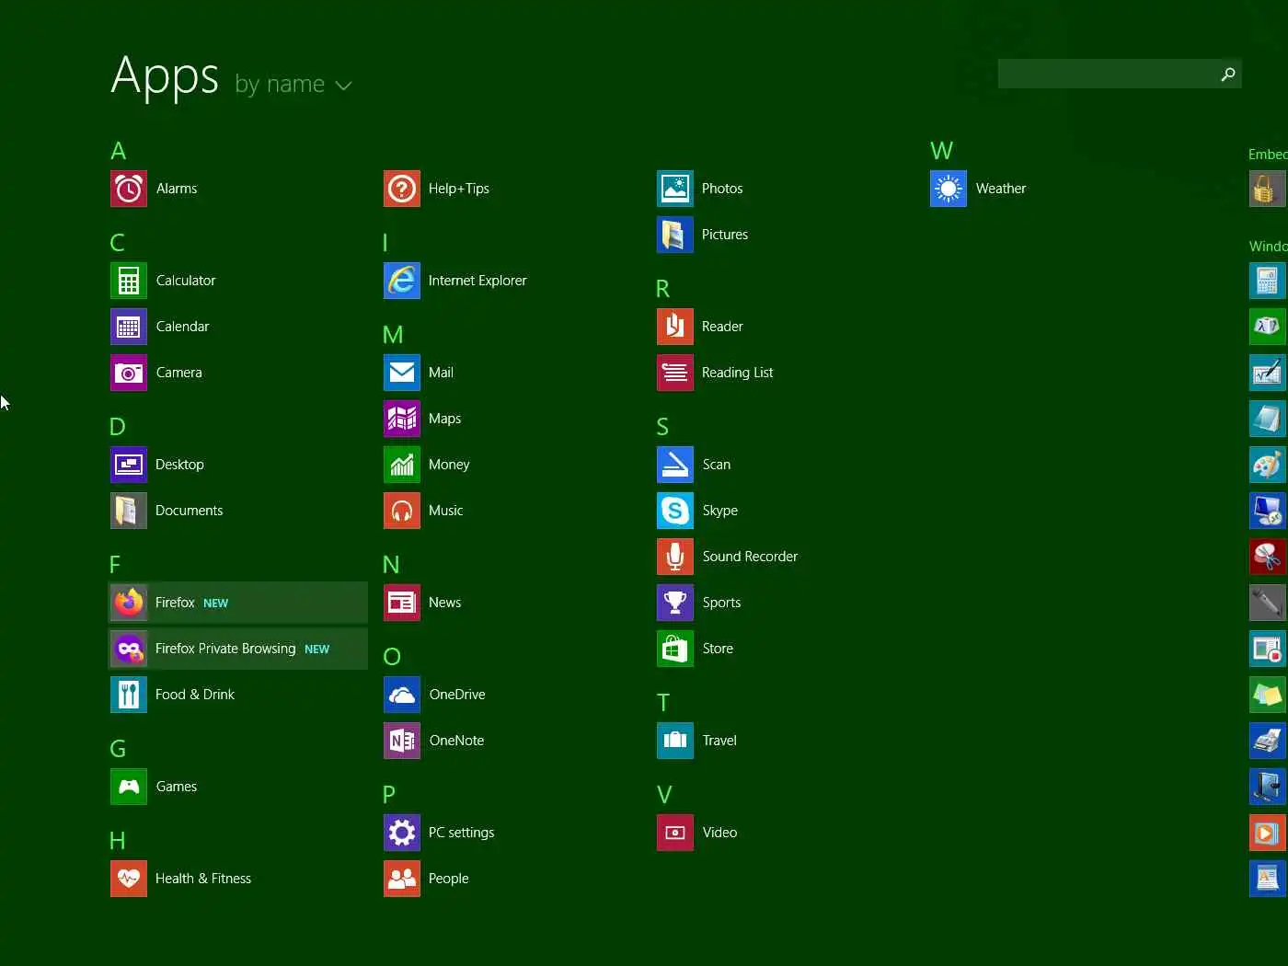Viewport: 1288px width, 966px height.
Task: Open the Help+Tips icon
Action: click(x=402, y=189)
